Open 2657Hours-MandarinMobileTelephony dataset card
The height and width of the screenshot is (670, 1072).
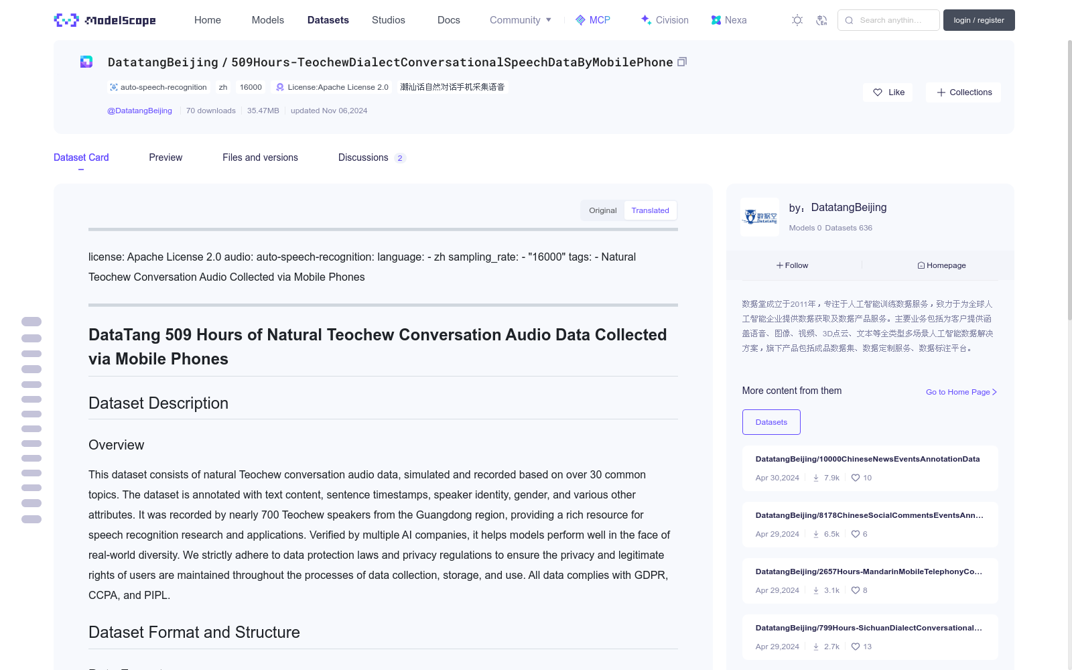[870, 581]
